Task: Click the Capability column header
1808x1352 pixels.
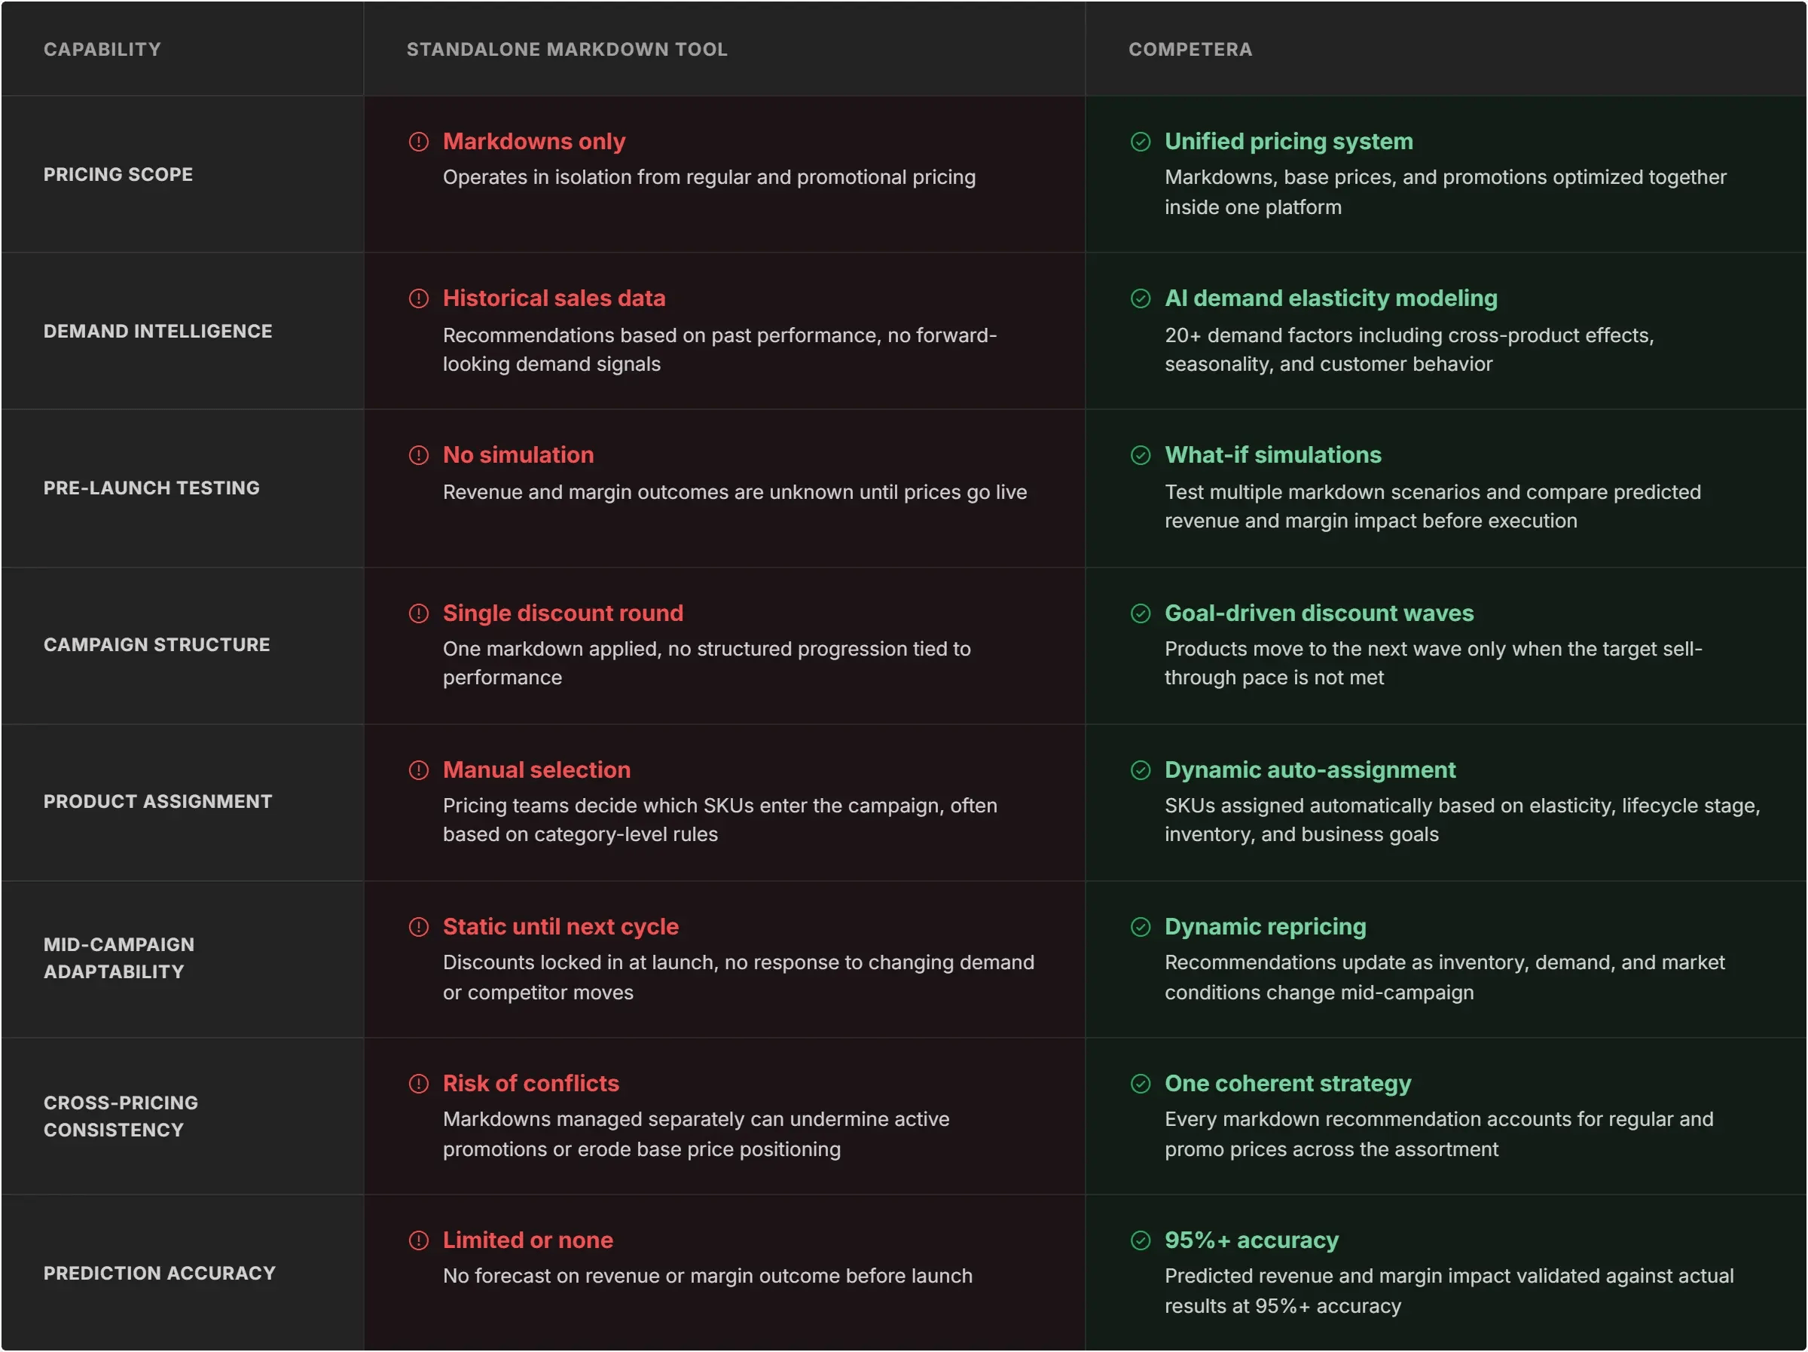Action: [x=102, y=49]
